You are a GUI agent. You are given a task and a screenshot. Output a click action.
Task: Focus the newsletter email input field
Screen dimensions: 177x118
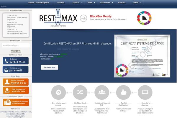coord(16,45)
